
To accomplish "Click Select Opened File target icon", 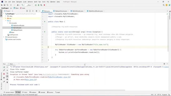I will pos(27,11).
